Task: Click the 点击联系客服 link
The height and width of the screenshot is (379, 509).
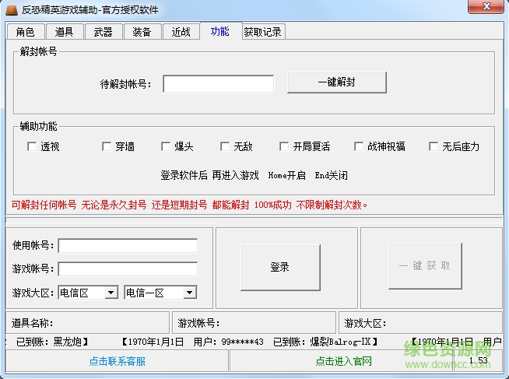Action: coord(118,361)
